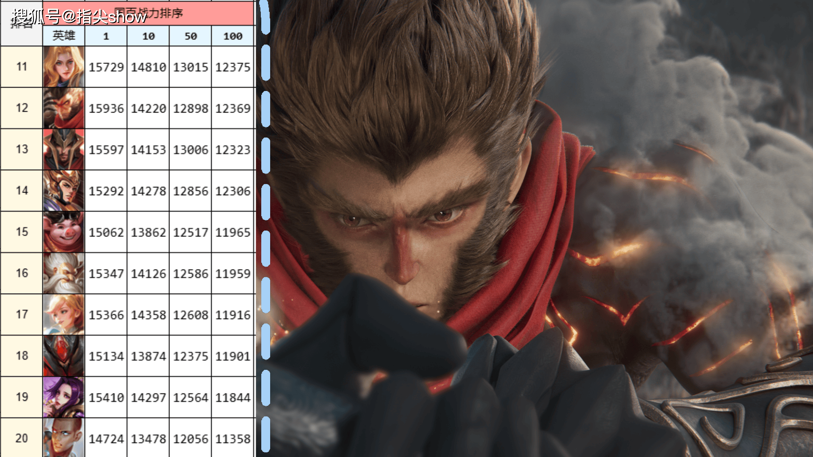This screenshot has height=457, width=813.
Task: Click the hero portrait in rank 17 row
Action: [64, 315]
